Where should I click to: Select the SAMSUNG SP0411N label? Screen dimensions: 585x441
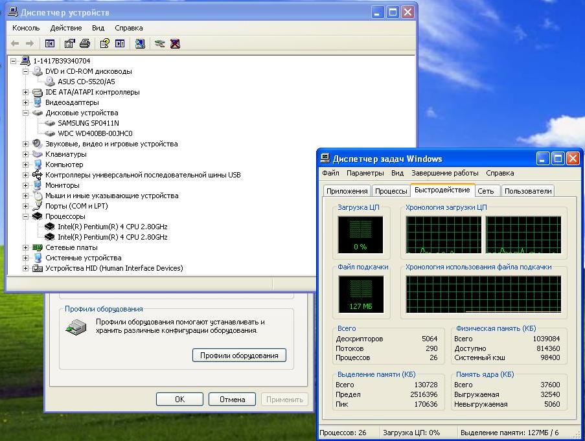coord(88,123)
